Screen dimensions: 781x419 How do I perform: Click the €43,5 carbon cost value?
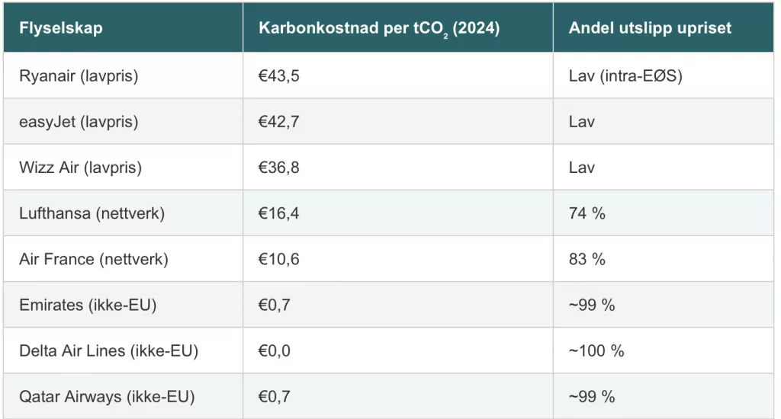coord(279,76)
